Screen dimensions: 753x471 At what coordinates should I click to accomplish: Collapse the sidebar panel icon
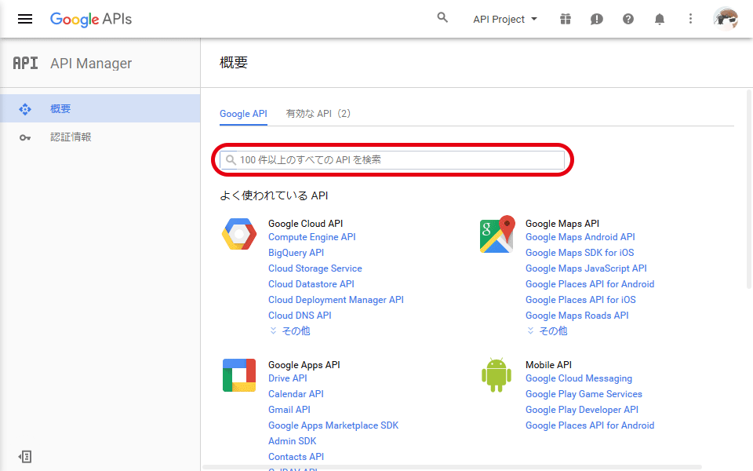tap(25, 457)
